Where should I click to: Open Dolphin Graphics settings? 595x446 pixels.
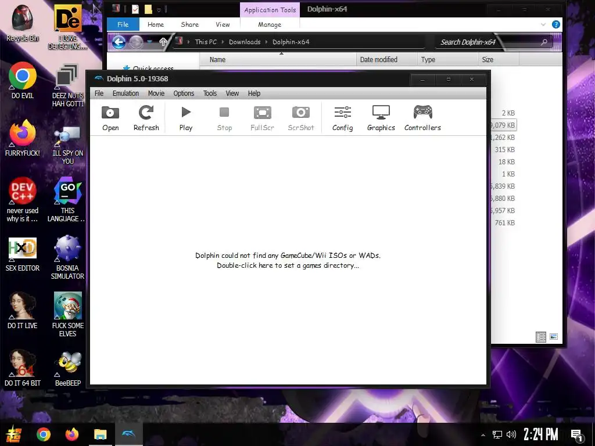[x=381, y=118]
